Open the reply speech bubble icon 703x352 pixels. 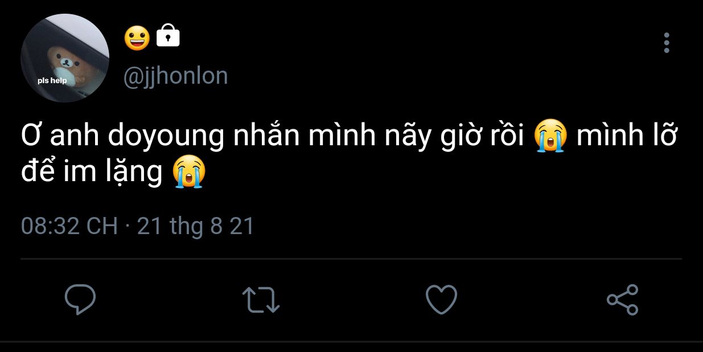coord(80,300)
